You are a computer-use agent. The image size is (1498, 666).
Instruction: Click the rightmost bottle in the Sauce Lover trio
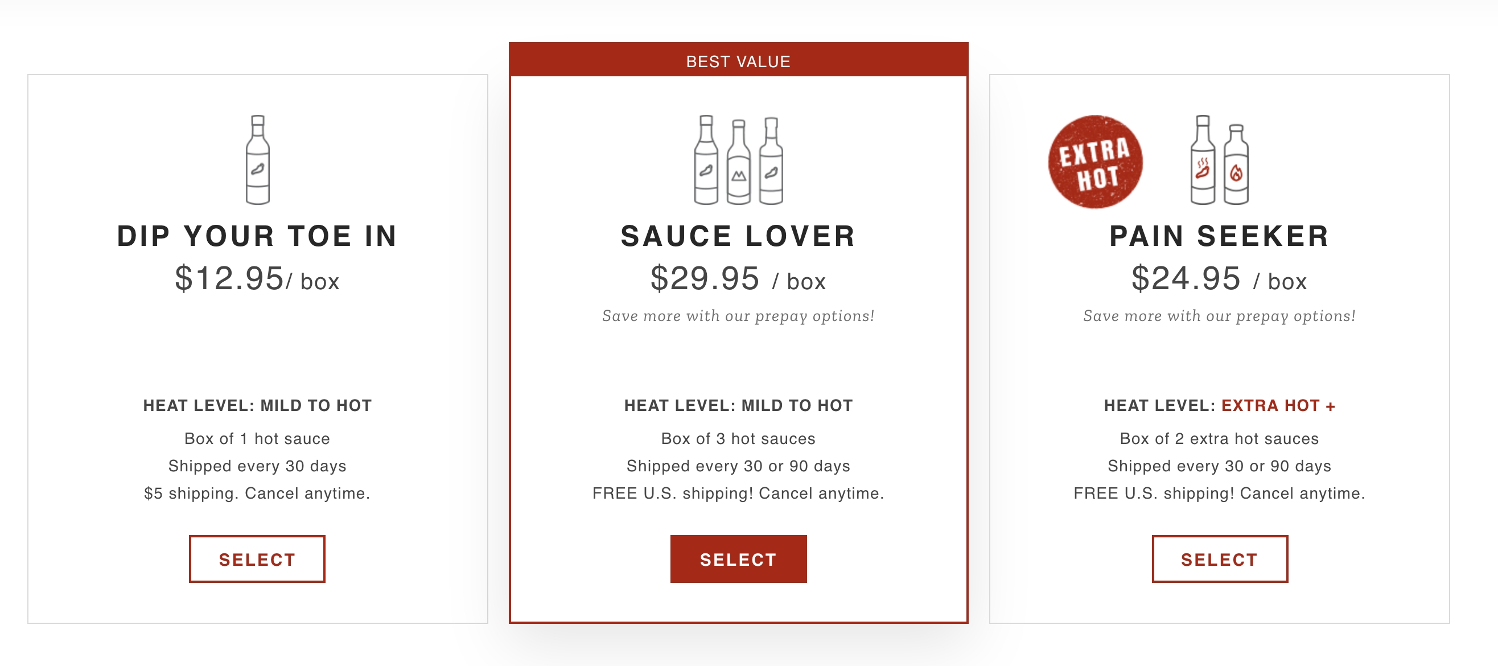pos(771,161)
